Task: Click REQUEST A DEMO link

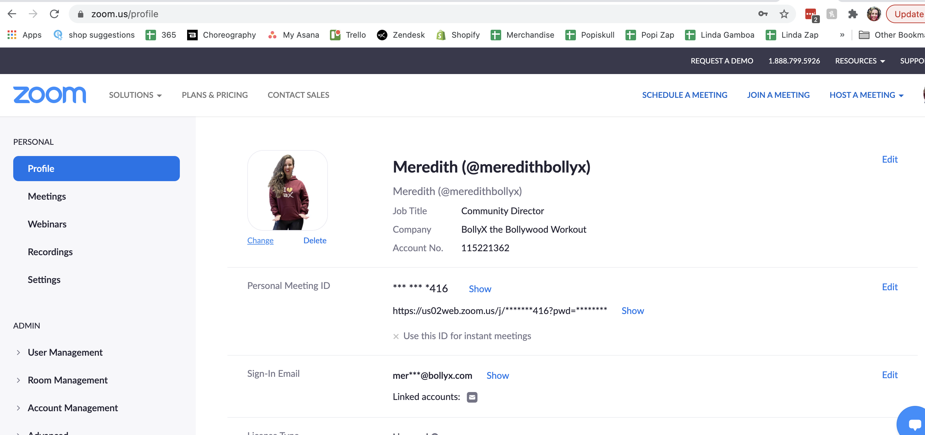Action: point(722,61)
